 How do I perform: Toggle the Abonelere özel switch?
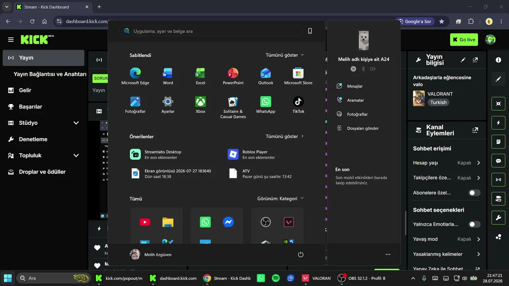[x=474, y=193]
